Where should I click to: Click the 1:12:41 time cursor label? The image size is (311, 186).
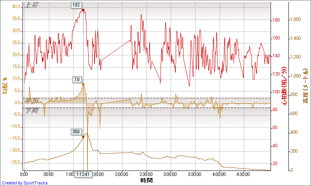pos(83,174)
